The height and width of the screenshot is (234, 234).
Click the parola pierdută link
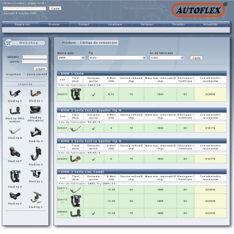pyautogui.click(x=37, y=74)
